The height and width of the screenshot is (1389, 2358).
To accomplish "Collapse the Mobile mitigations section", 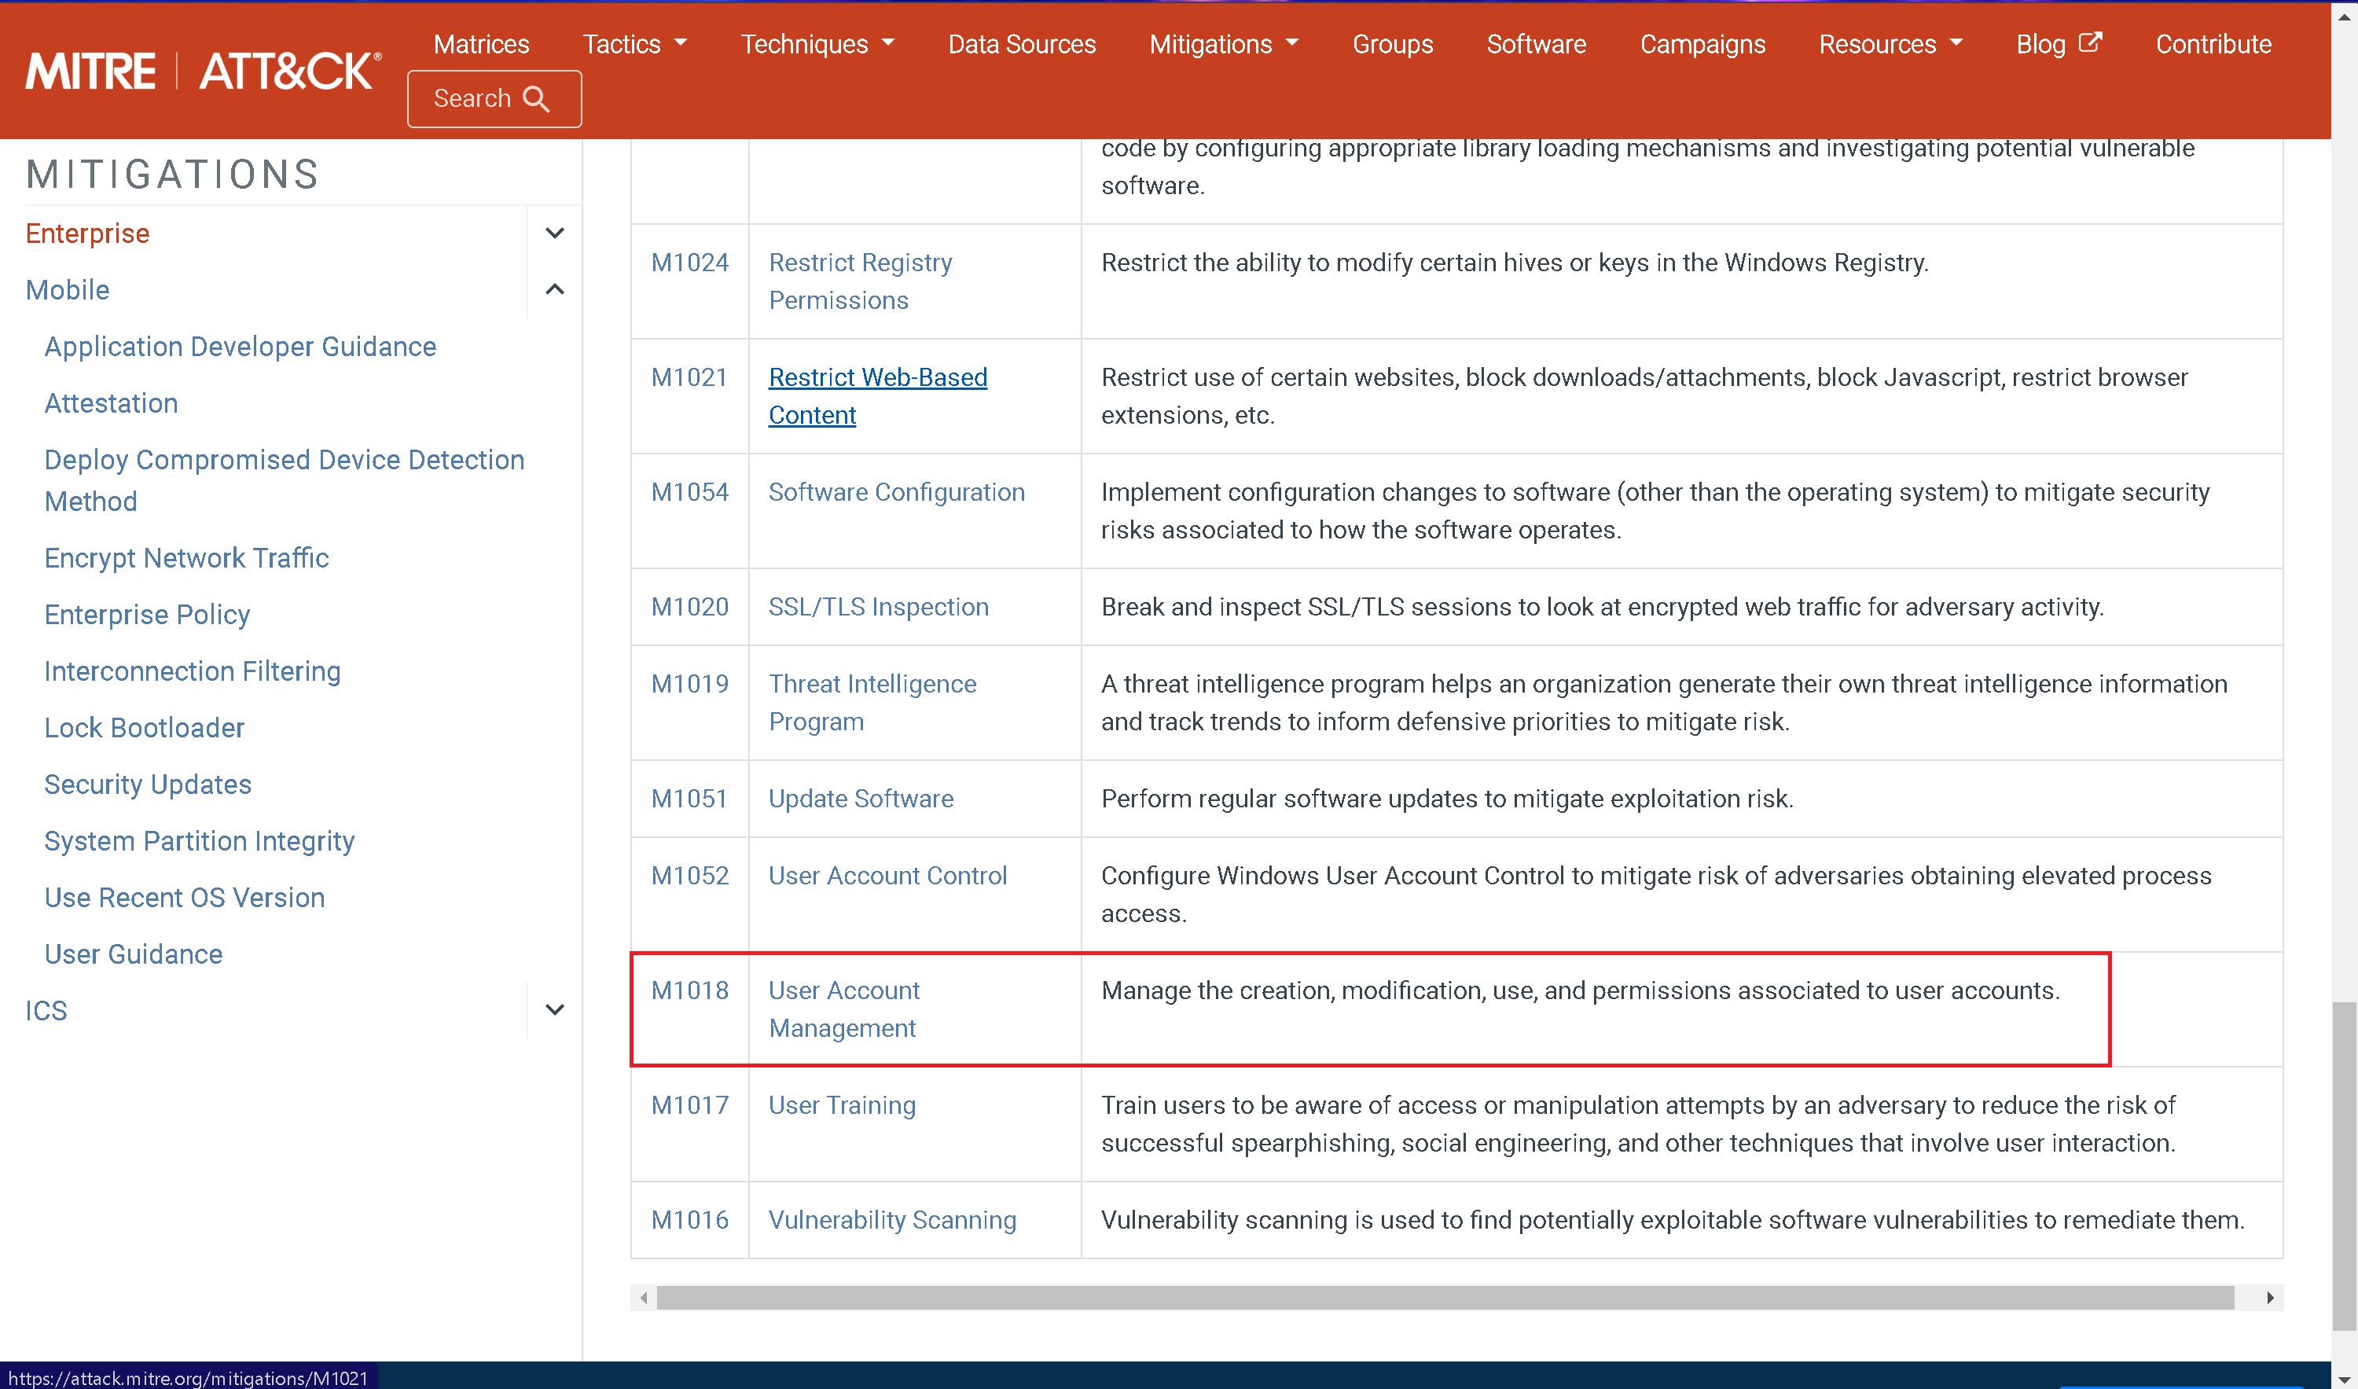I will tap(557, 289).
